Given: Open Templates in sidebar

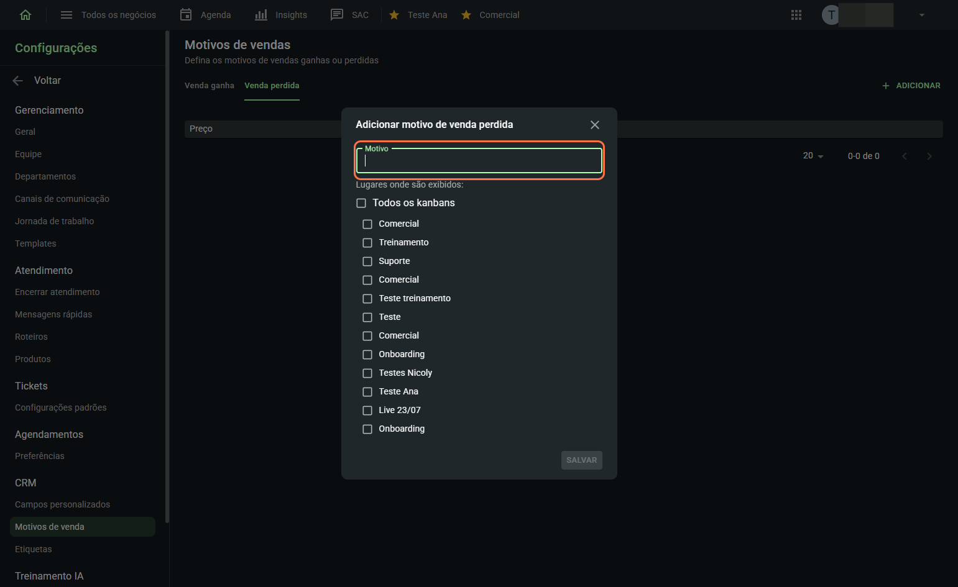Looking at the screenshot, I should click(35, 243).
